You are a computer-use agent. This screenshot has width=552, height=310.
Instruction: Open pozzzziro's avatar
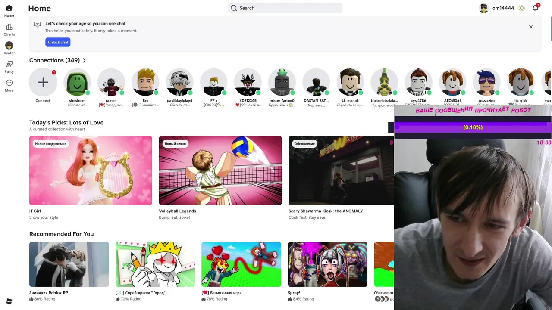pyautogui.click(x=487, y=82)
